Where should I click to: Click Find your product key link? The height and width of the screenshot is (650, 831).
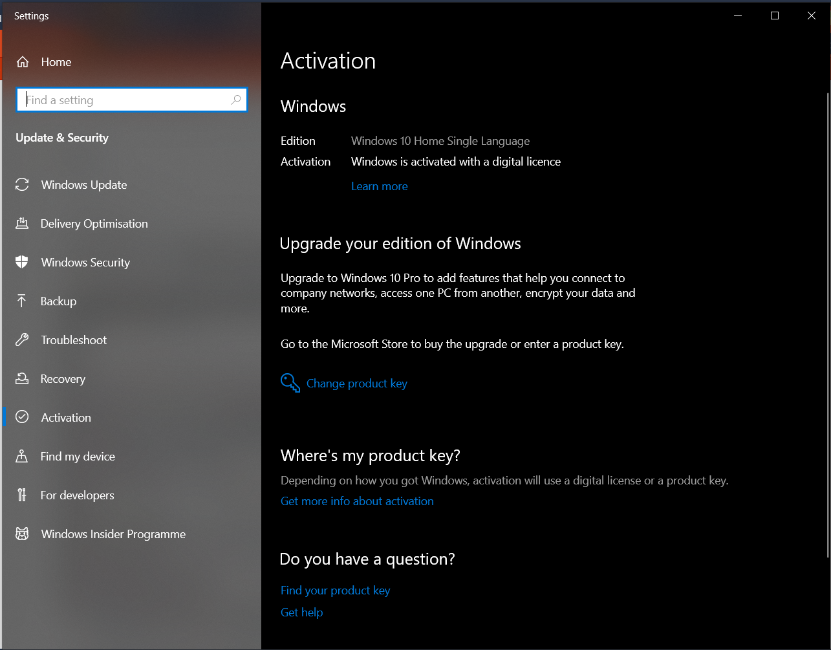(336, 590)
